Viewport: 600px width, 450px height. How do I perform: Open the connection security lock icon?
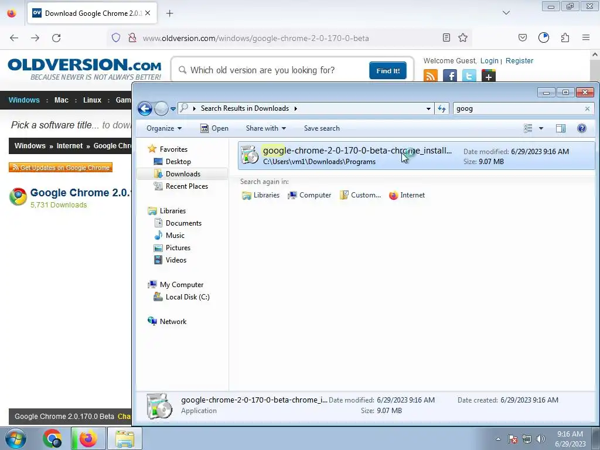[x=132, y=37]
